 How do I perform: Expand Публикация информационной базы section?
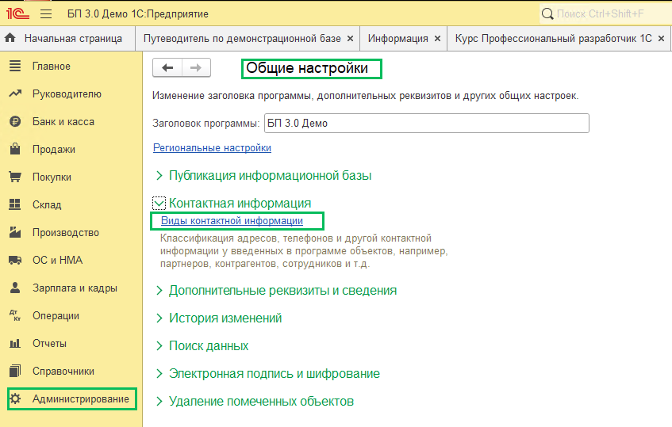click(159, 175)
